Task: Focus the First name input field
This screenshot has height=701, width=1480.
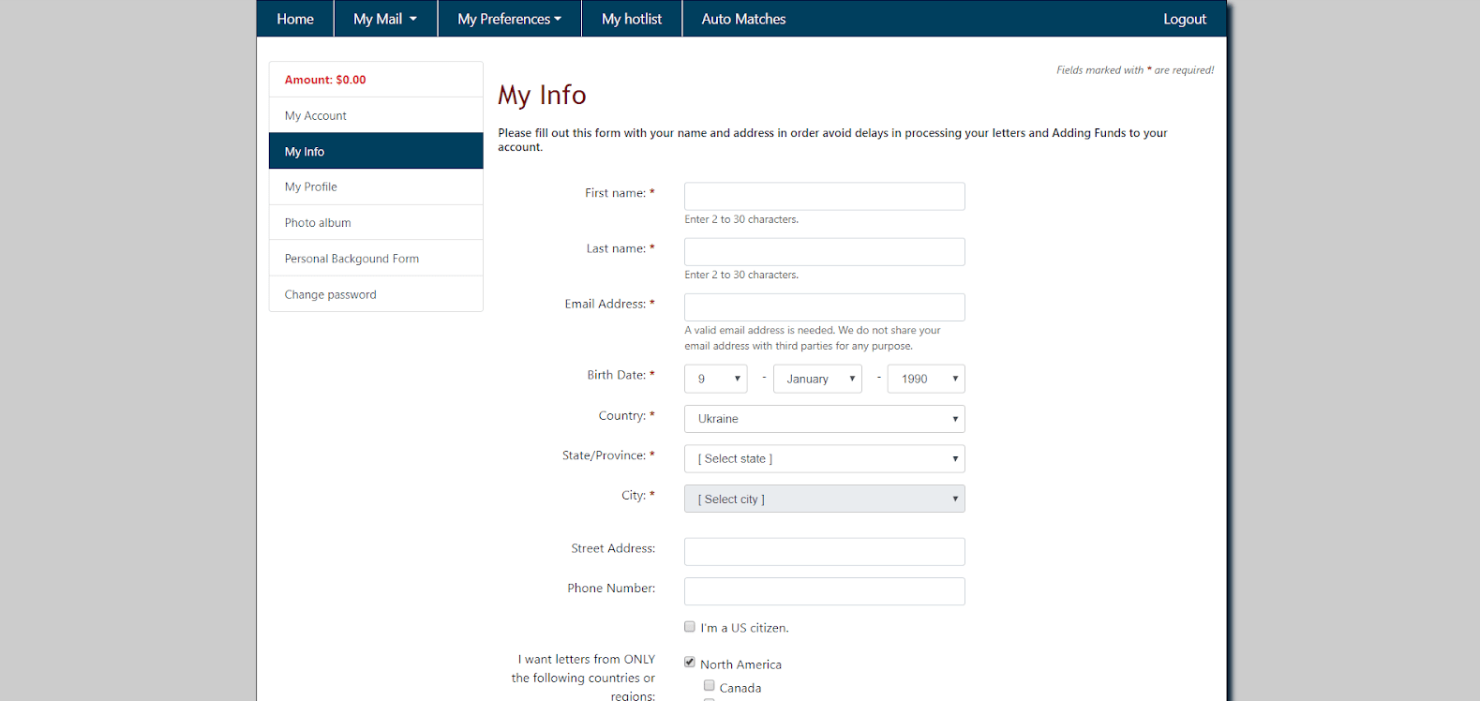Action: [x=825, y=196]
